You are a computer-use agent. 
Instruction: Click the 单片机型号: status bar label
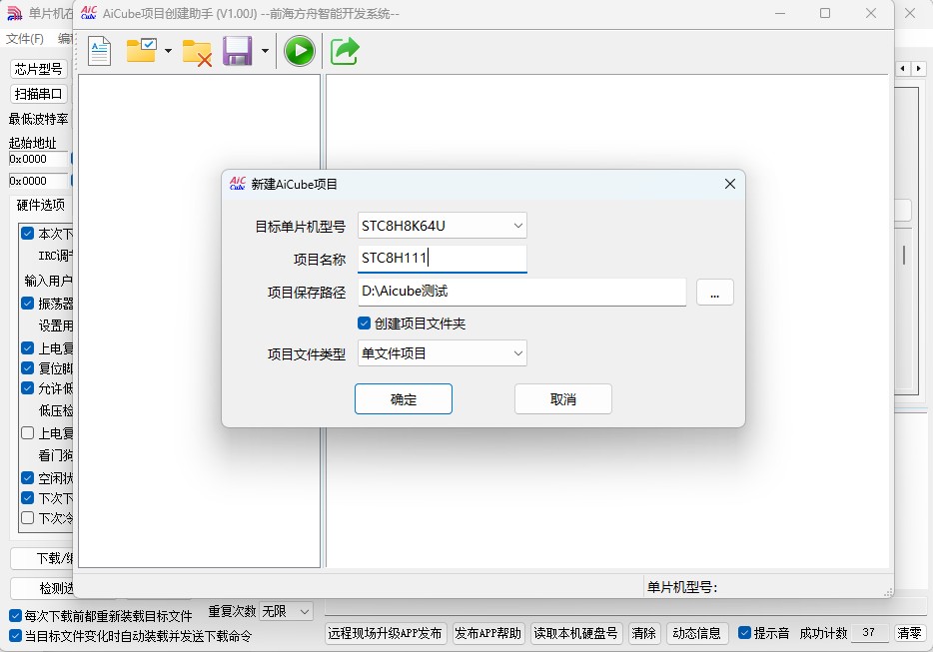pos(682,587)
